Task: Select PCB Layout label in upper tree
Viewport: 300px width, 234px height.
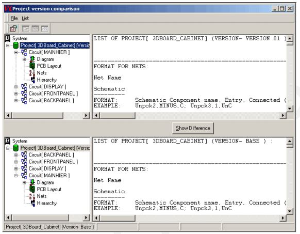Action: (x=49, y=66)
